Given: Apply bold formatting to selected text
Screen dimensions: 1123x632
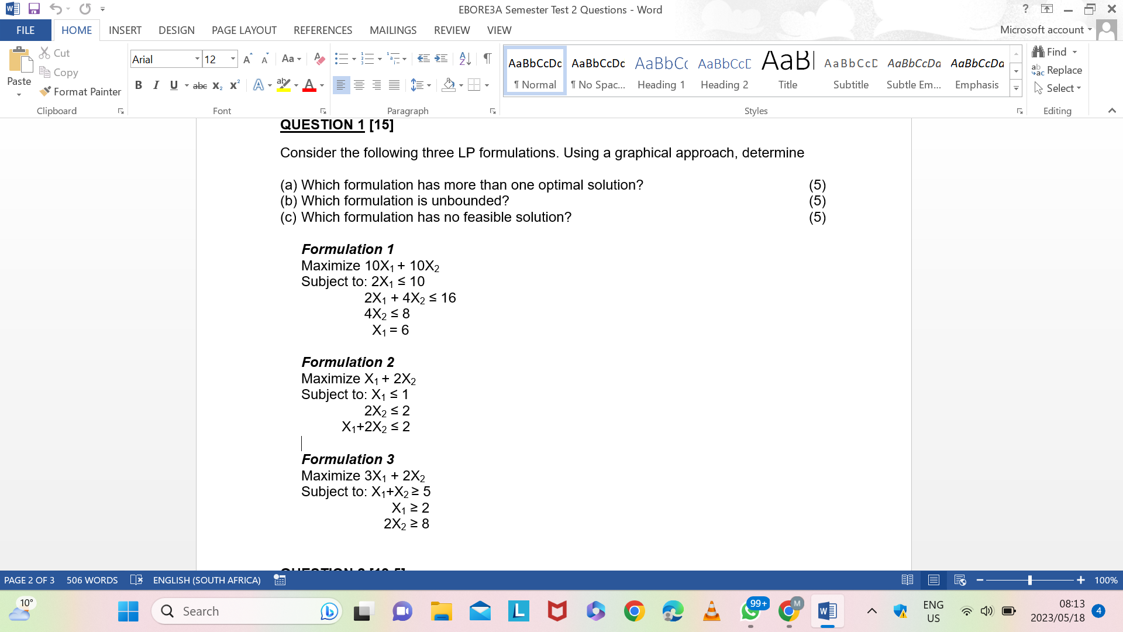Looking at the screenshot, I should [139, 85].
